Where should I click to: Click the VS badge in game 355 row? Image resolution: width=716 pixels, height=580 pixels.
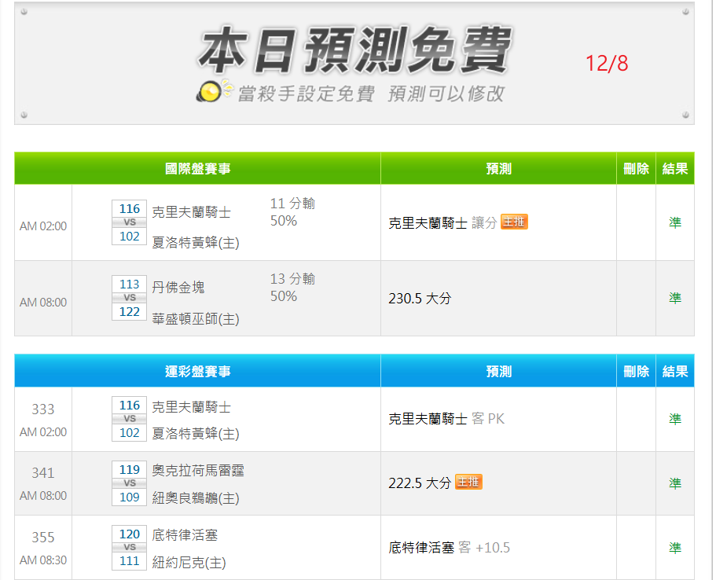(129, 547)
